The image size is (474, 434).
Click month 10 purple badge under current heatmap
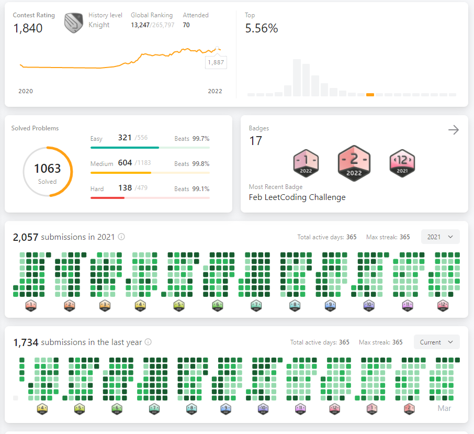263,409
